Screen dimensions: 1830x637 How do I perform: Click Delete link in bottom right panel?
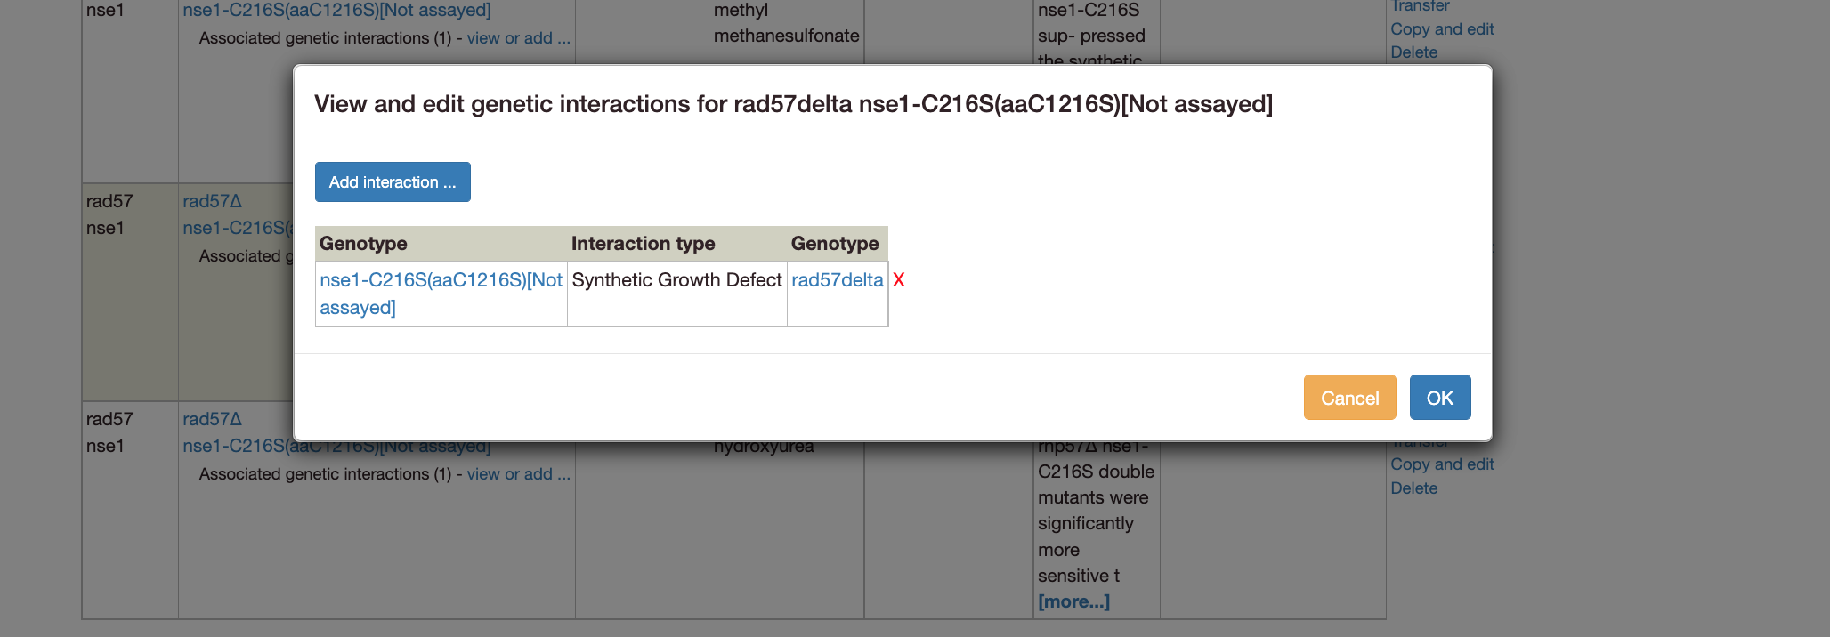(x=1413, y=488)
